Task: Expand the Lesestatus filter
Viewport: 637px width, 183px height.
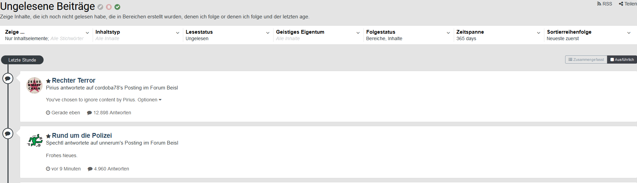Action: [228, 35]
